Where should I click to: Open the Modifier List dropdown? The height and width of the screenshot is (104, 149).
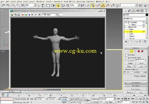pyautogui.click(x=136, y=18)
